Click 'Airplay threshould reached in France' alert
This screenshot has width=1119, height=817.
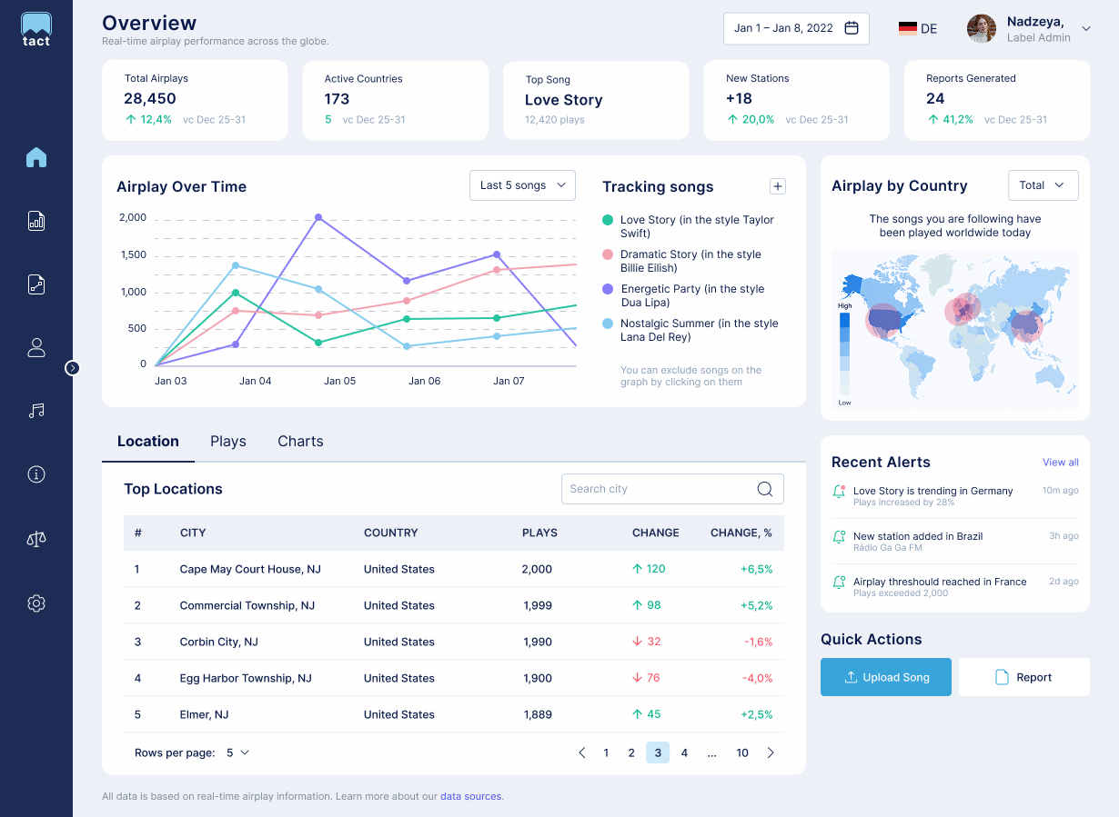(955, 586)
